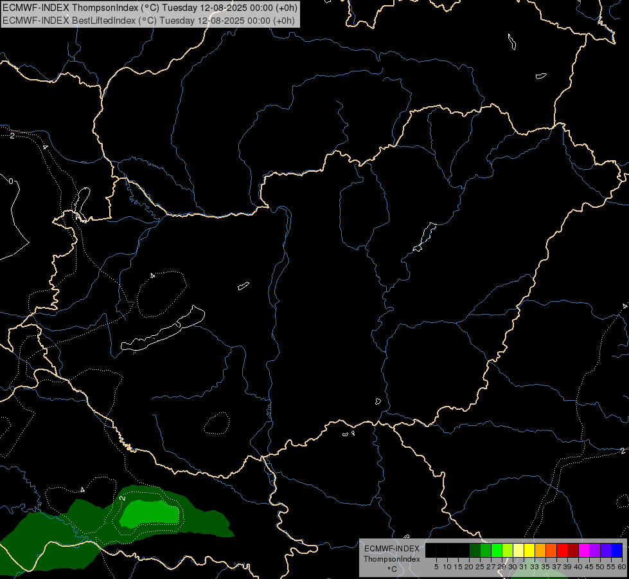The height and width of the screenshot is (579, 629).
Task: Select the bright green 27-29 legend swatch
Action: (497, 550)
